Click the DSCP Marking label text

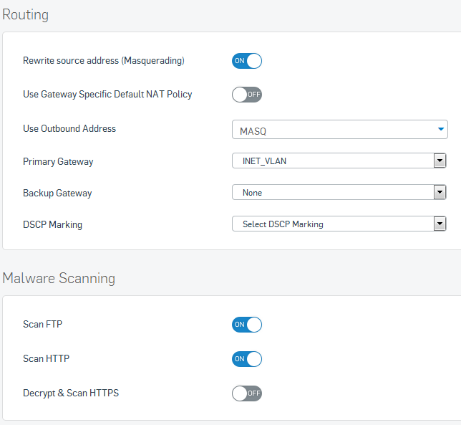point(53,224)
